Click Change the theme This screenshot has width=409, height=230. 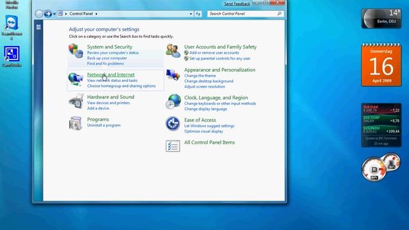[200, 76]
